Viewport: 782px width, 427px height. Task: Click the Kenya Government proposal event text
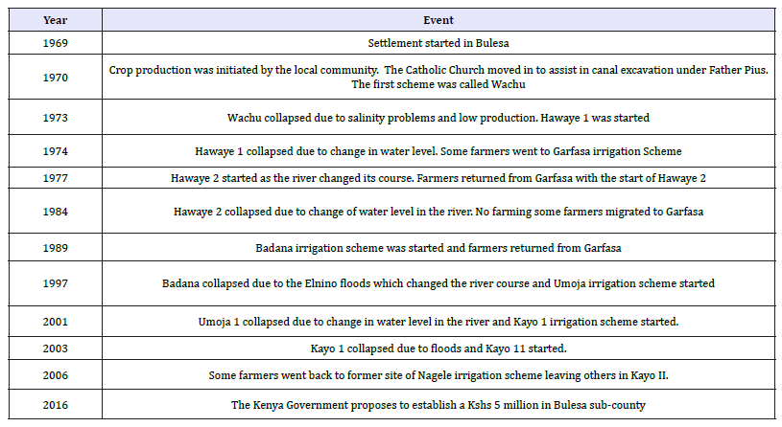tap(438, 405)
